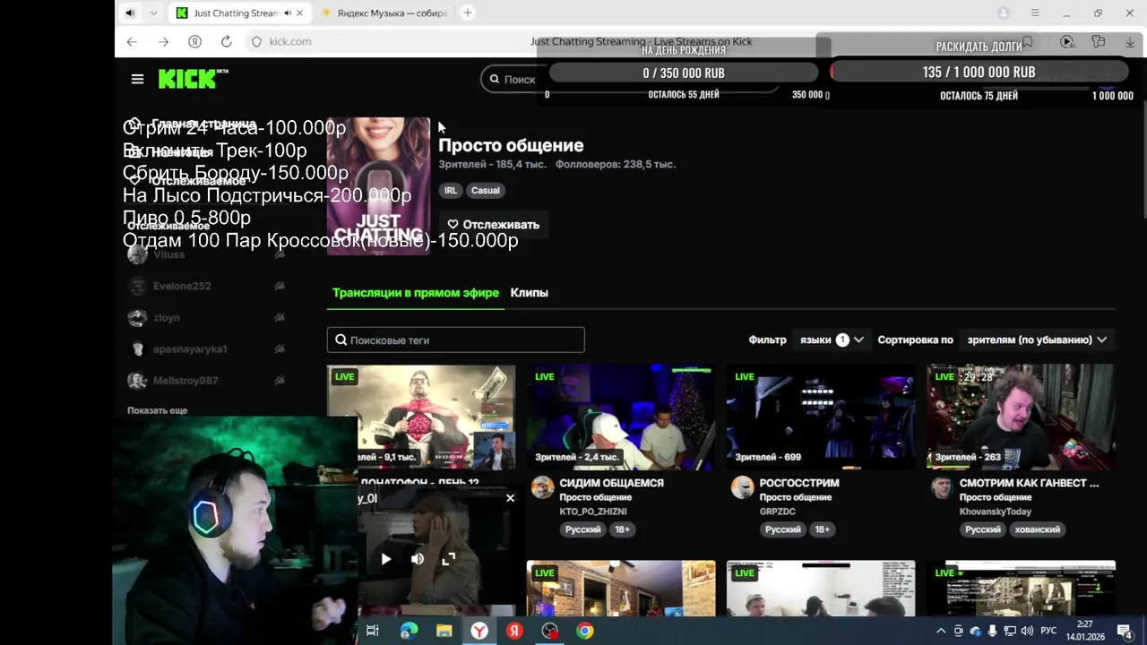Viewport: 1147px width, 645px height.
Task: Select the Casual tag
Action: tap(485, 190)
